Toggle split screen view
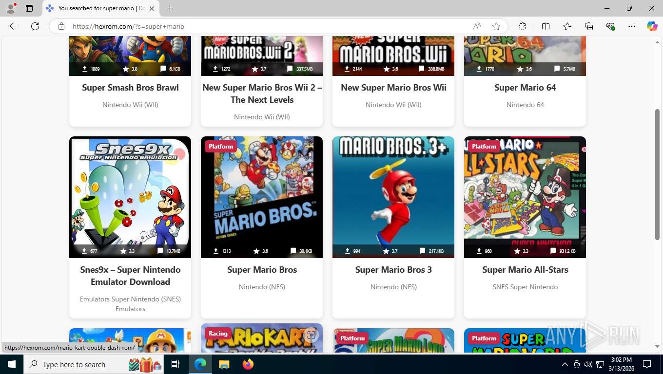 pyautogui.click(x=546, y=26)
